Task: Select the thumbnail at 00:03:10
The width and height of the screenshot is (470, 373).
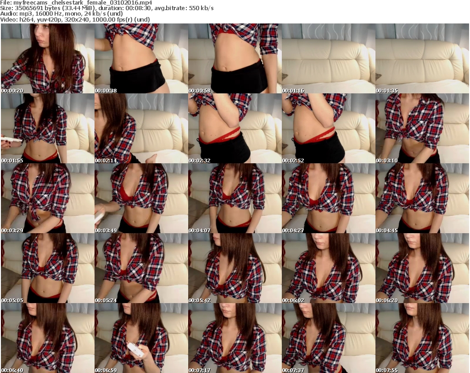Action: click(x=422, y=128)
